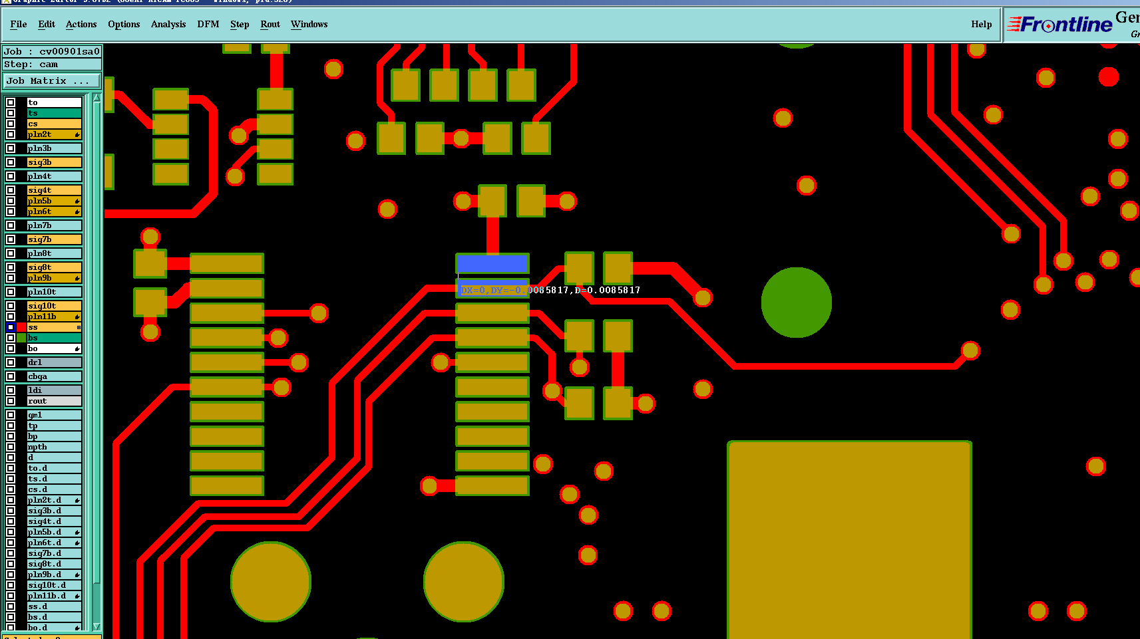Enable display checkbox for layer npth
Viewport: 1140px width, 639px height.
(11, 447)
